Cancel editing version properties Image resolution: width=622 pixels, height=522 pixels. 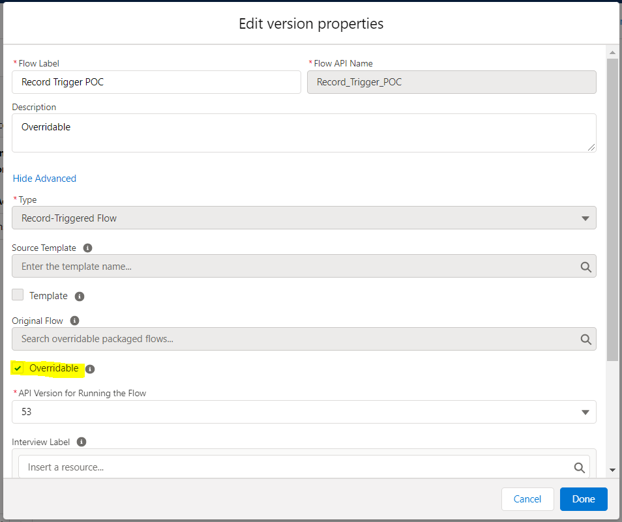527,499
